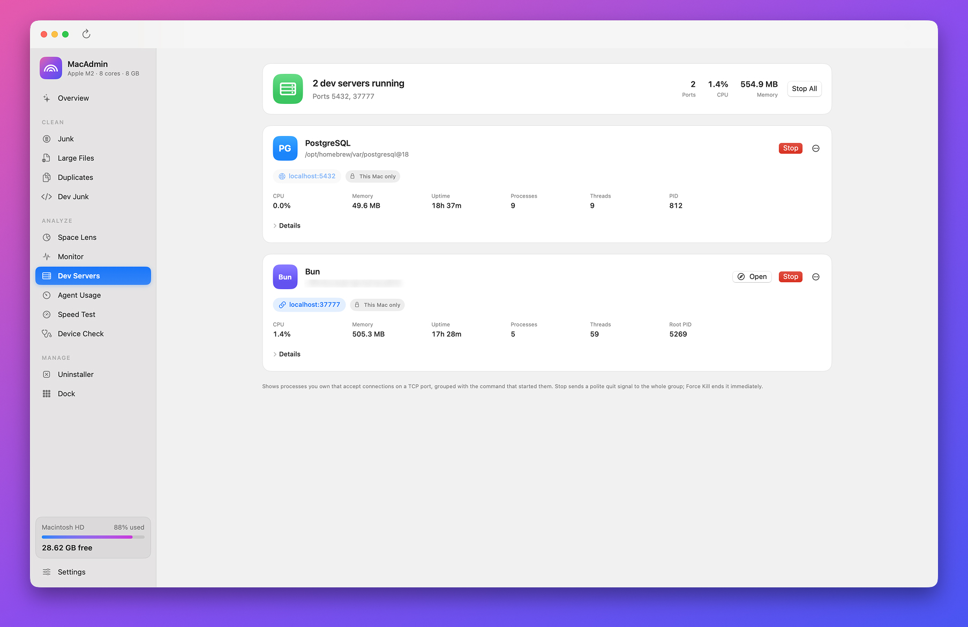Click the 28.62 GB free text

[67, 548]
